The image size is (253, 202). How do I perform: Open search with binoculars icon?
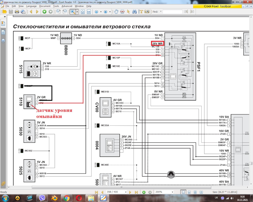pyautogui.click(x=134, y=12)
